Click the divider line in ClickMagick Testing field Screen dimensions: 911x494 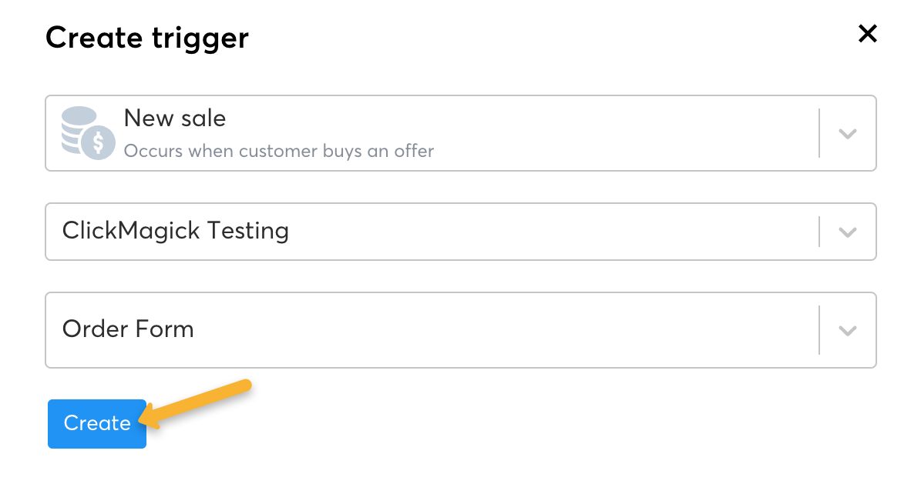pyautogui.click(x=819, y=232)
